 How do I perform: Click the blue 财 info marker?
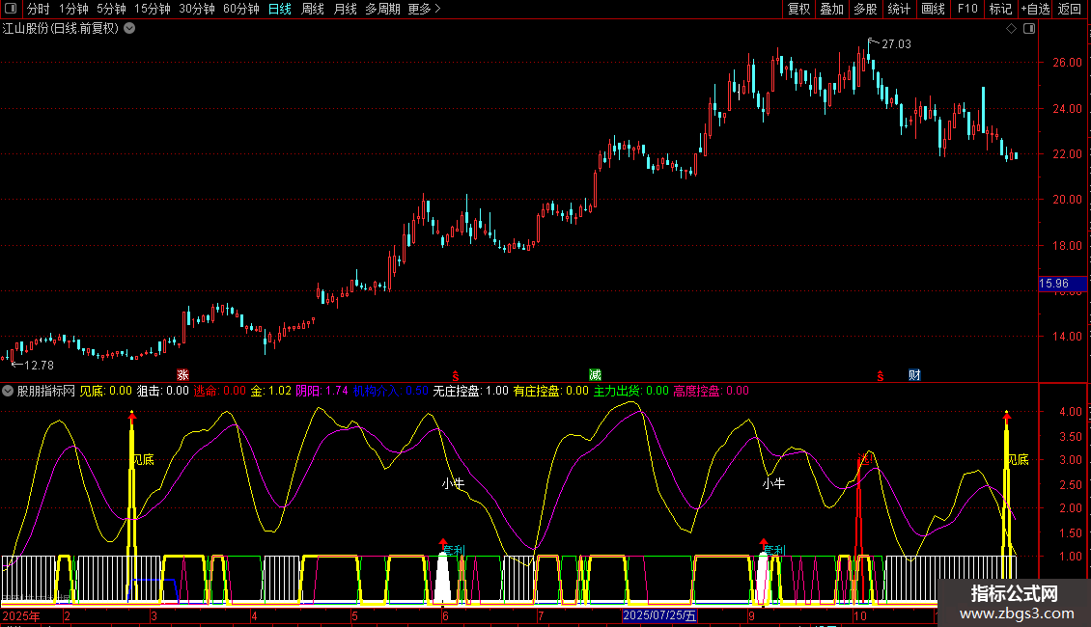pos(914,374)
